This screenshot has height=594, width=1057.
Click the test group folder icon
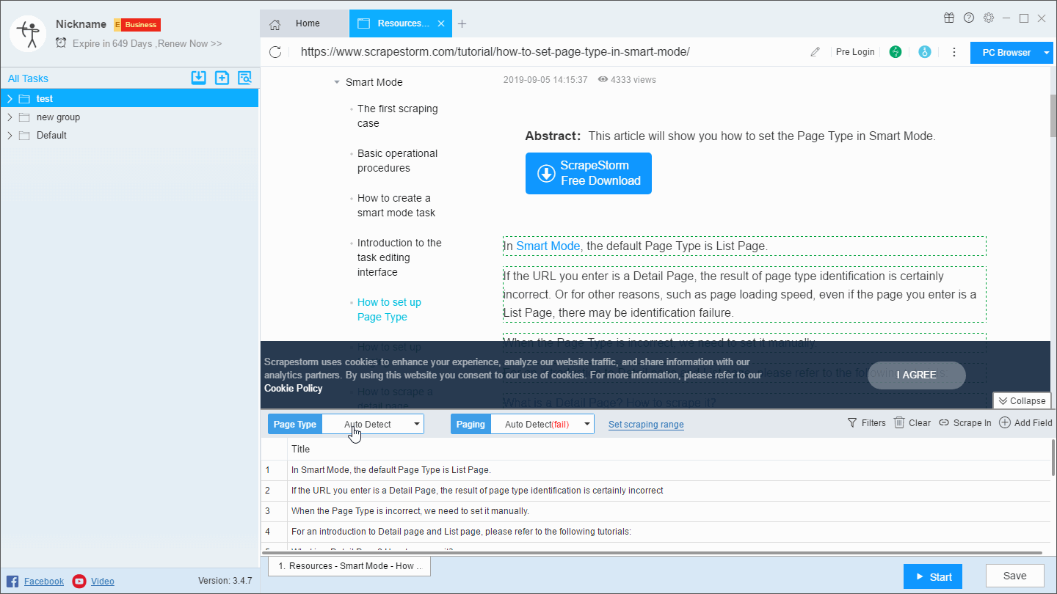[24, 98]
